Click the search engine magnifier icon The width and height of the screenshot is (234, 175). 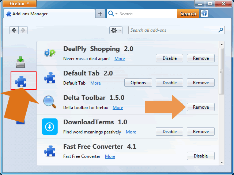tap(111, 13)
